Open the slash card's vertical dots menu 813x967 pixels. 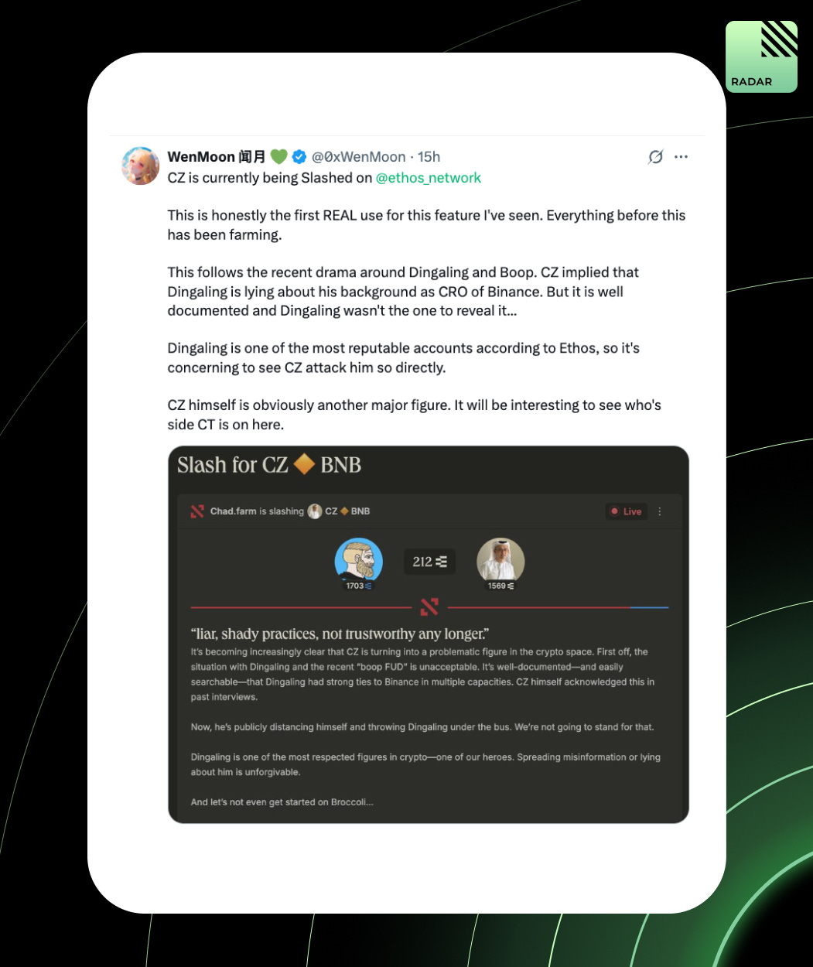[660, 511]
